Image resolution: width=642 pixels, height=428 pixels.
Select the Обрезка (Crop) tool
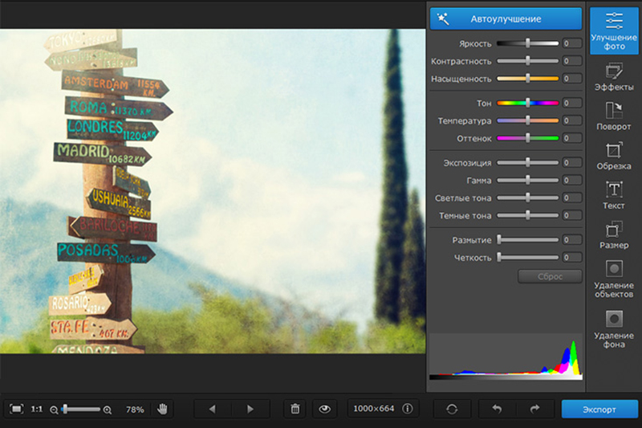614,155
